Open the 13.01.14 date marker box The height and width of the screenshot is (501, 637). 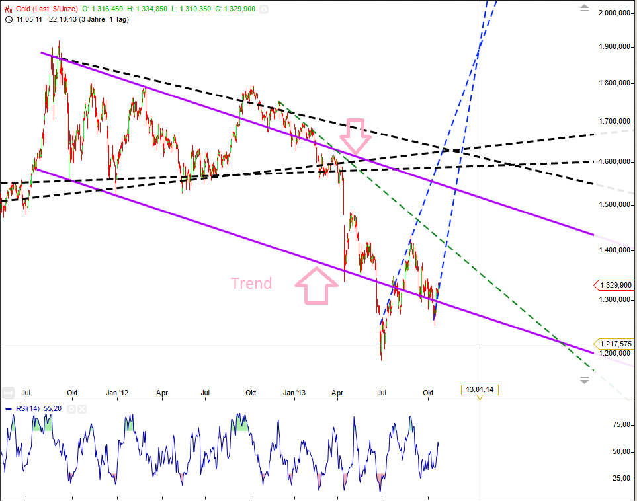(x=481, y=390)
